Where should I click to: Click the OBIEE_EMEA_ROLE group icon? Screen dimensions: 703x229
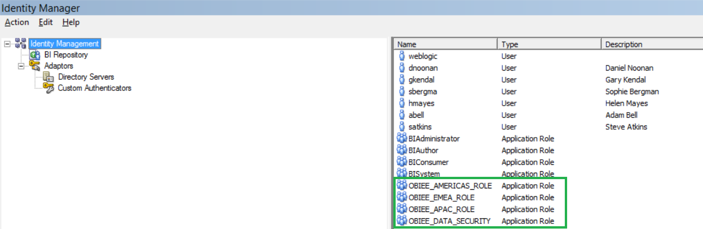tap(402, 198)
